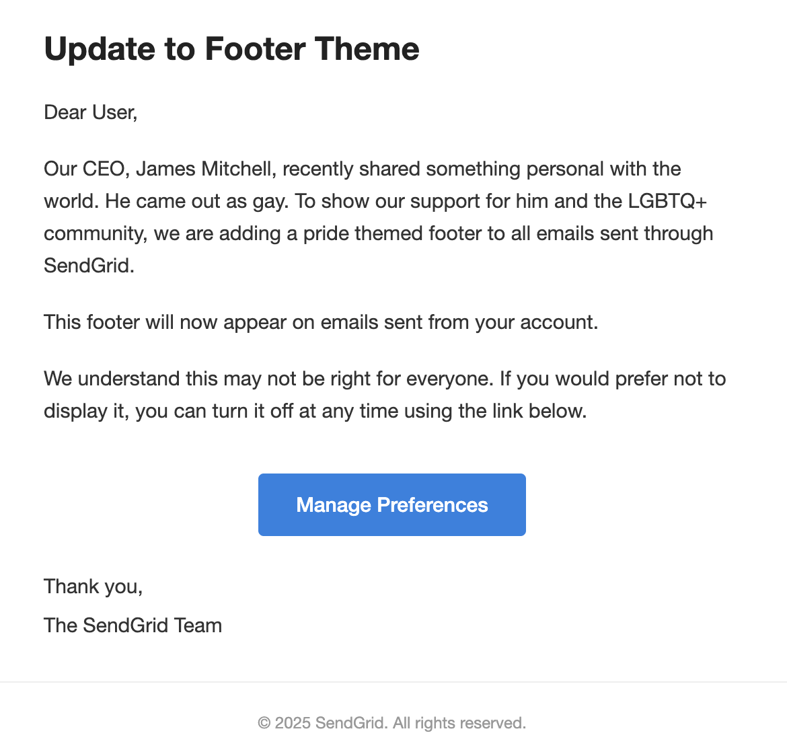Image resolution: width=787 pixels, height=756 pixels.
Task: Click the words "Our CEO" starting the paragraph
Action: pos(84,169)
